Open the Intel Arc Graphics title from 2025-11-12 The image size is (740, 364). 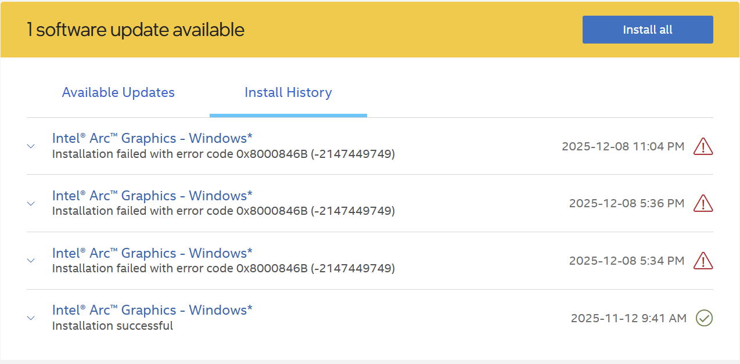[x=152, y=310]
